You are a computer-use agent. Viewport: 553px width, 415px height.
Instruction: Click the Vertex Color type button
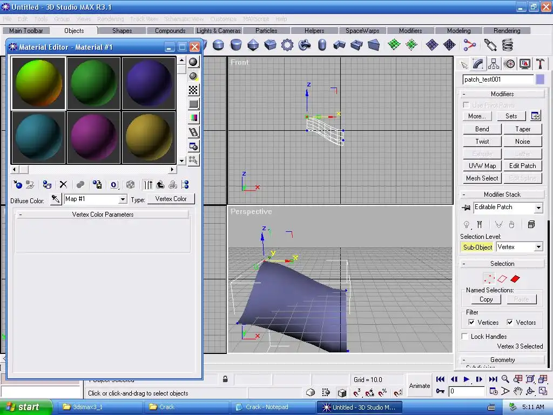[x=171, y=199]
